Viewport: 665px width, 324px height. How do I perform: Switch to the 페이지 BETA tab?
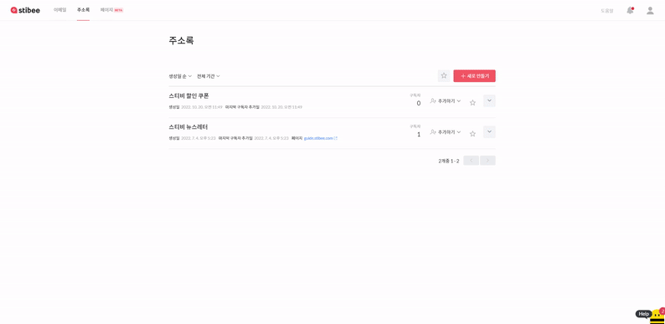112,10
